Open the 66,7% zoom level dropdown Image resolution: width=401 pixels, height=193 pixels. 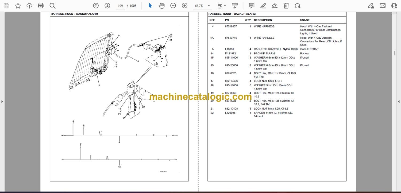click(x=202, y=6)
